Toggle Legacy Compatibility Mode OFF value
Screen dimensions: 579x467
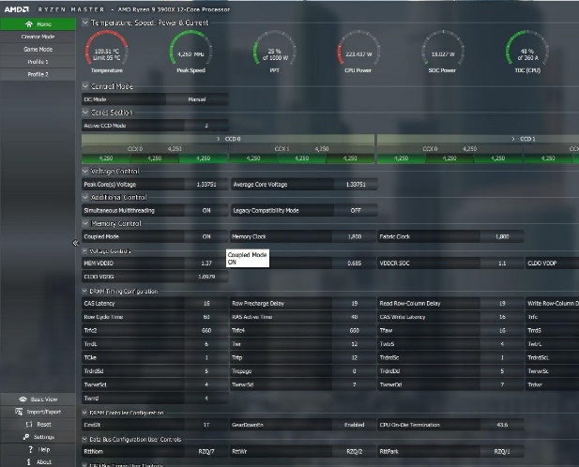coord(356,211)
